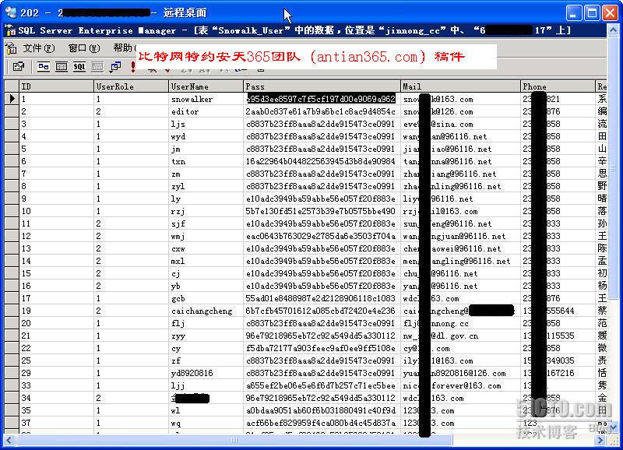
Task: Select the username cell "wyd"
Action: tap(206, 136)
